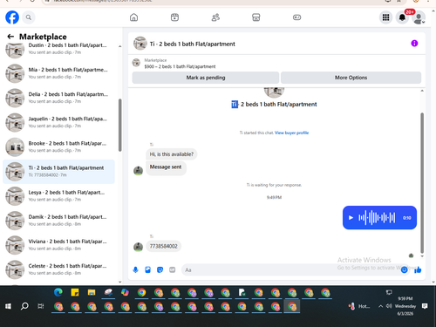Viewport: 436px width, 327px height.
Task: Open Facebook home via logo
Action: [12, 17]
